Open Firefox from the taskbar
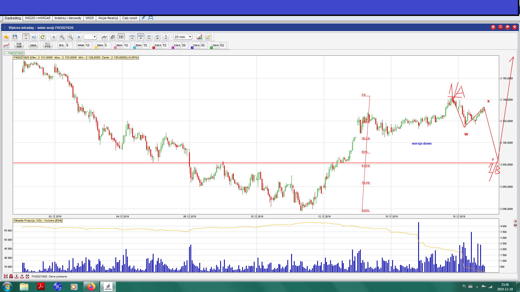Screen dimensions: 520x292 (91, 286)
